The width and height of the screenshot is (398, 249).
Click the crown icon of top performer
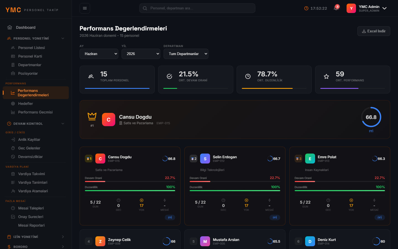click(x=92, y=116)
